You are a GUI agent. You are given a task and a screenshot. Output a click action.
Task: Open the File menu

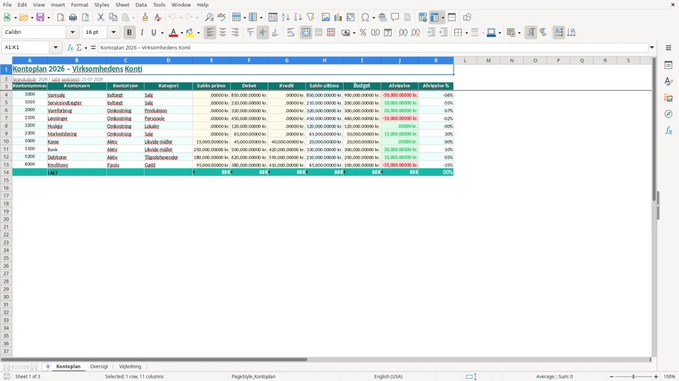(x=7, y=5)
